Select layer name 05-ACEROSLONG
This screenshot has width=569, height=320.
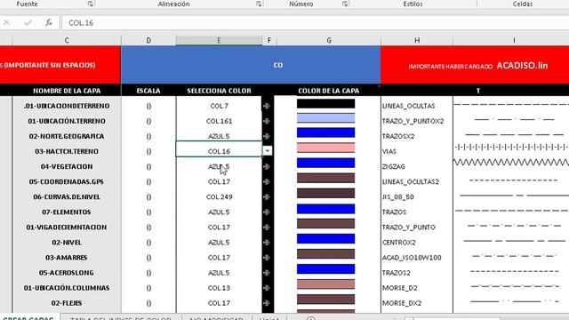point(67,273)
